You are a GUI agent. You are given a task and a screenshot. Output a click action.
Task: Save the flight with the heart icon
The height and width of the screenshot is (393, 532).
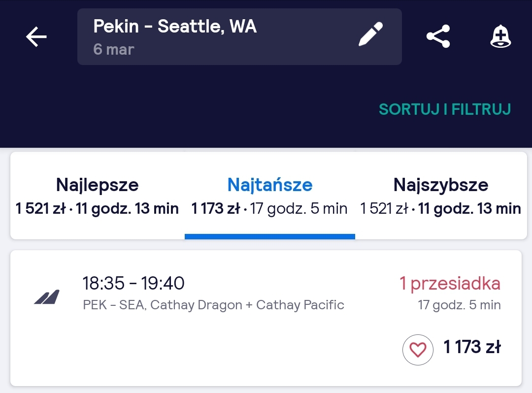418,350
